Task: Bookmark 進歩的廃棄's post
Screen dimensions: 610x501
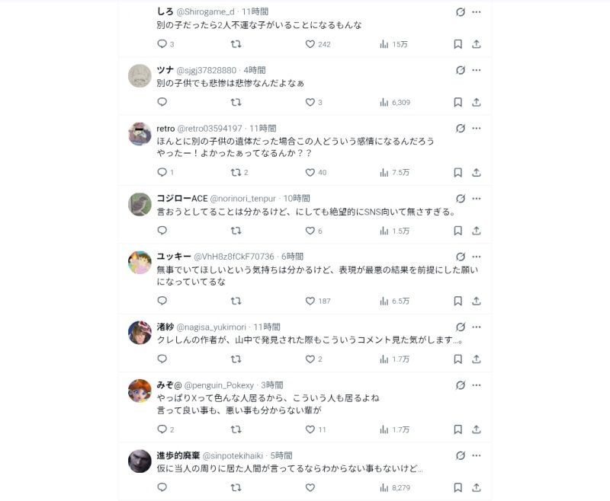Action: (458, 487)
